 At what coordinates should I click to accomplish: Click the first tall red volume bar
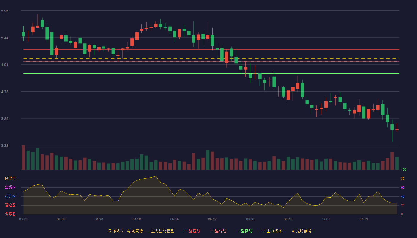pos(23,157)
